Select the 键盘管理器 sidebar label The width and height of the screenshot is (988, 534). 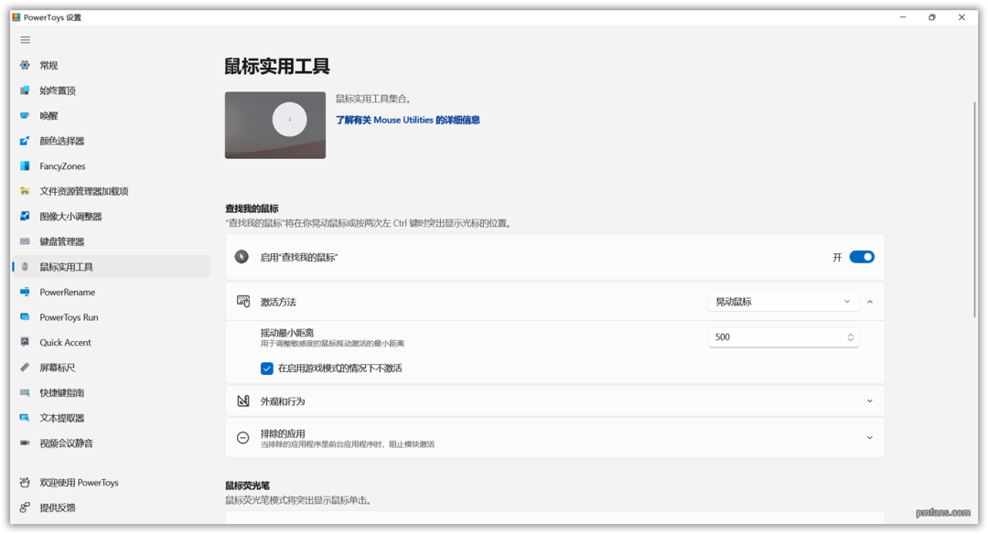click(x=62, y=241)
